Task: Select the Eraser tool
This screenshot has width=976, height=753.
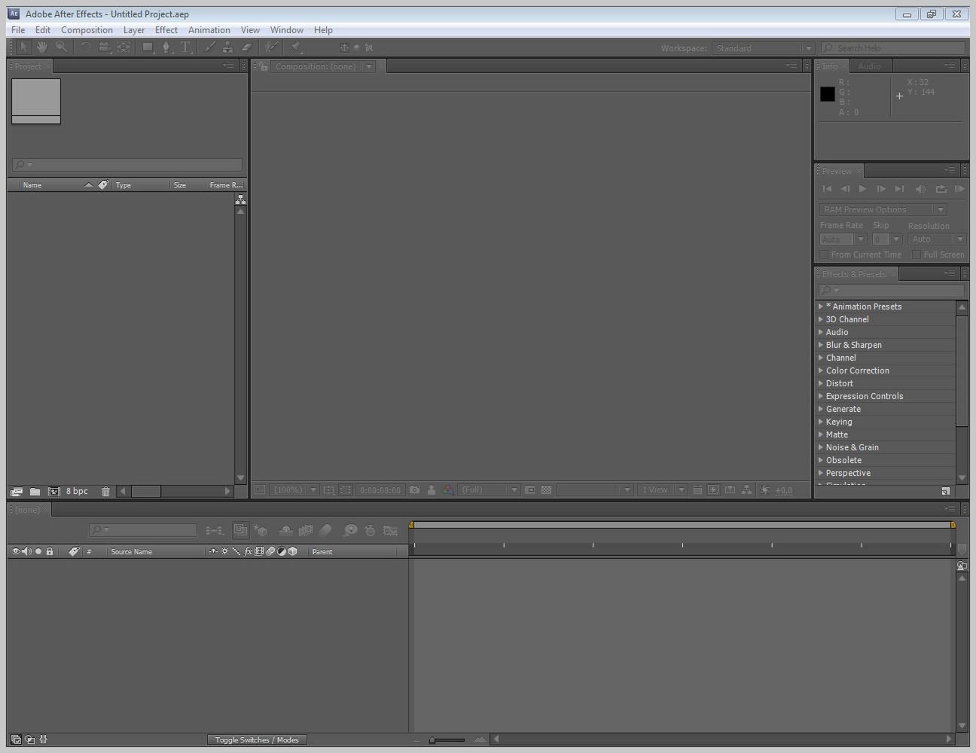Action: pos(246,47)
